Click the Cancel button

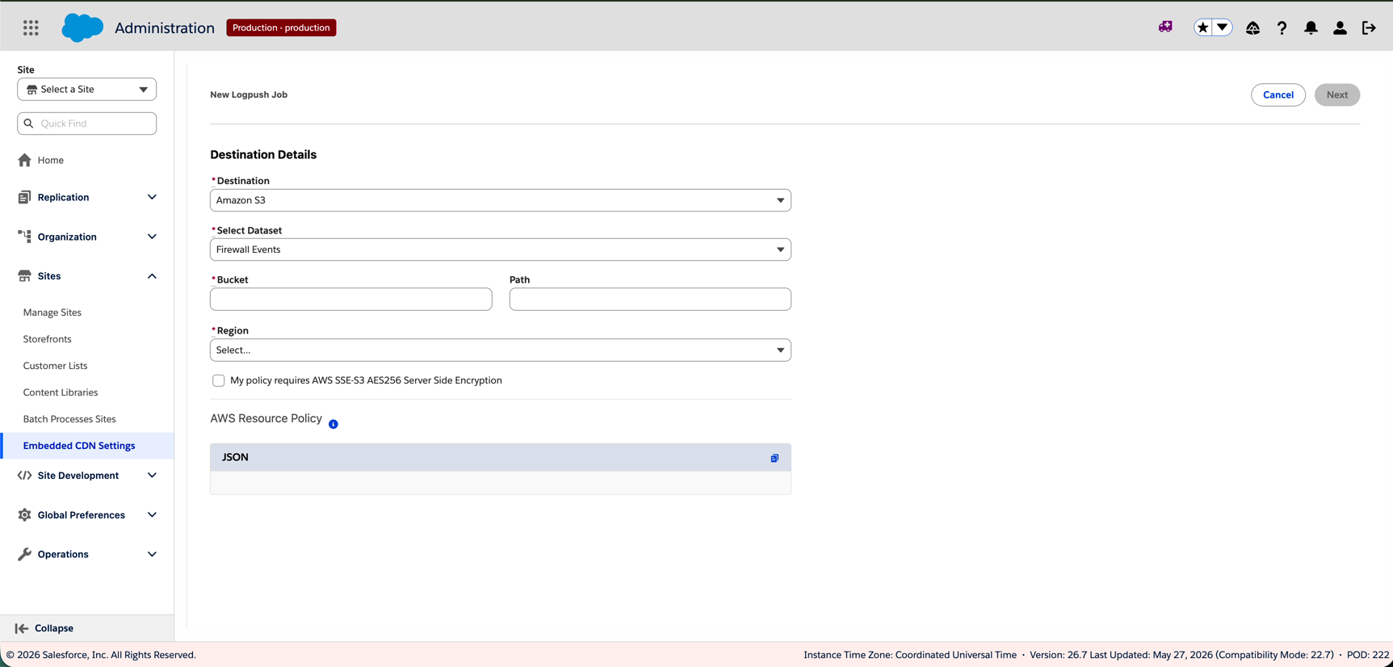[1278, 94]
